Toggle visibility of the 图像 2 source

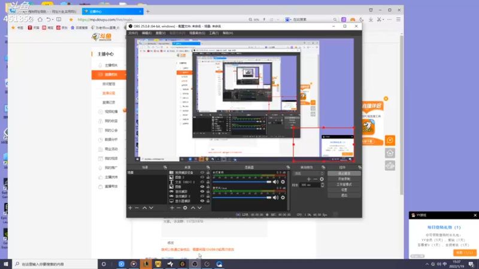pos(202,177)
